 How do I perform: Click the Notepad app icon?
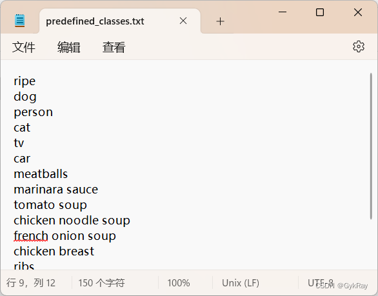(19, 21)
